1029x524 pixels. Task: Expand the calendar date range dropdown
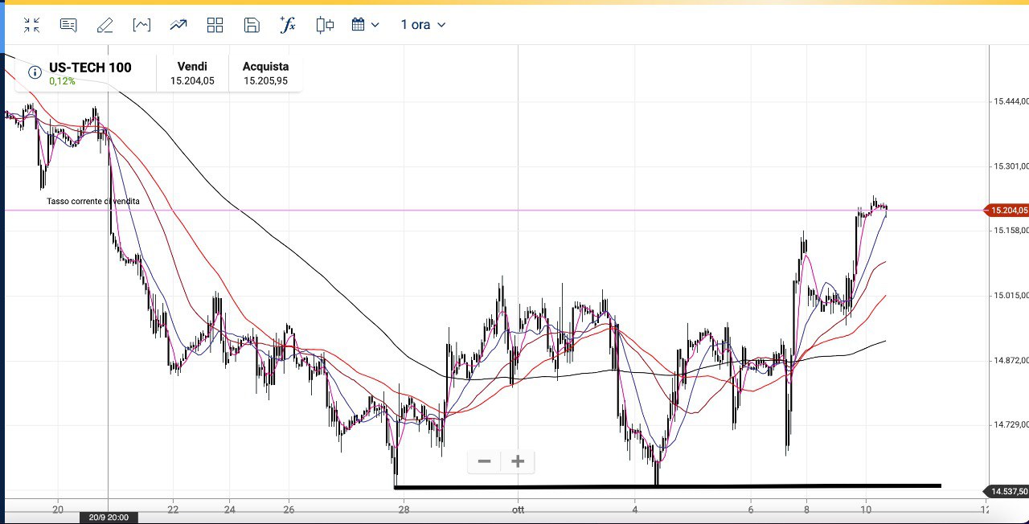pos(365,25)
